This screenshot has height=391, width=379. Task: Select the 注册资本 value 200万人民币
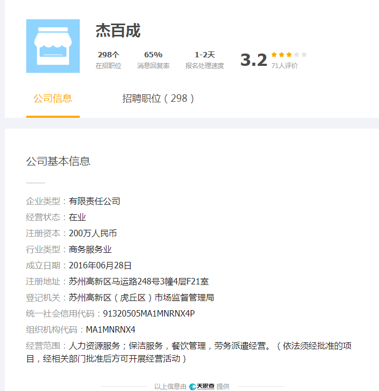click(93, 234)
